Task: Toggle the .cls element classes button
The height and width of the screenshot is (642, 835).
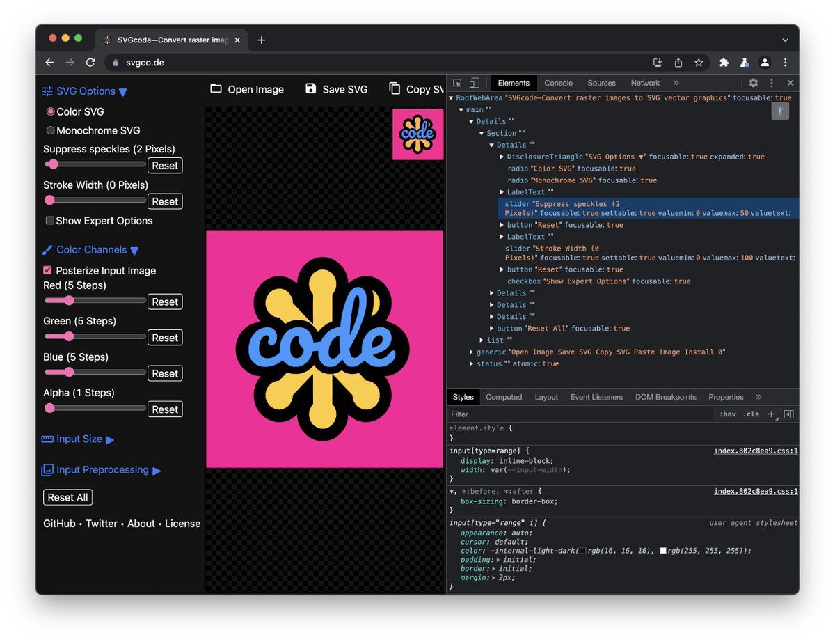Action: click(751, 414)
